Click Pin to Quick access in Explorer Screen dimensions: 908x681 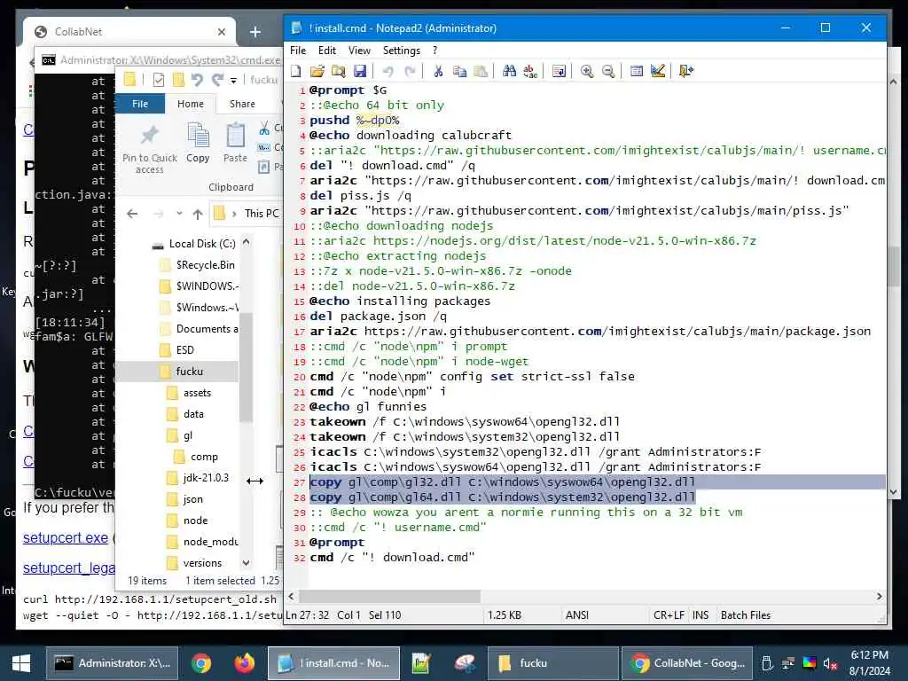pos(149,149)
